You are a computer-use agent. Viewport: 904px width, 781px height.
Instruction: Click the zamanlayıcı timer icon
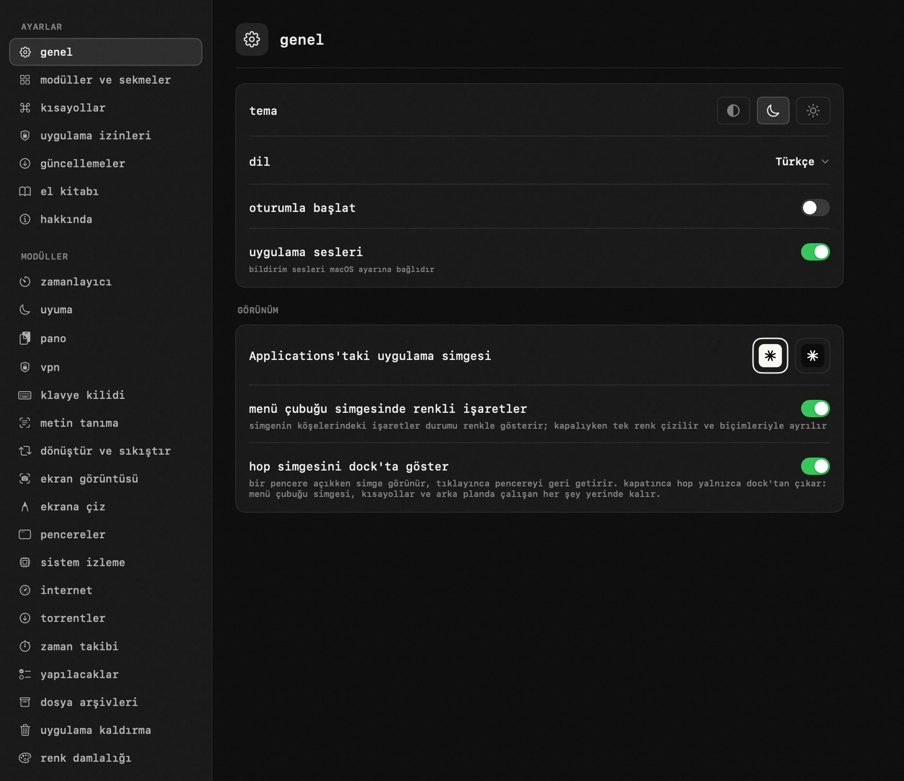[x=25, y=282]
